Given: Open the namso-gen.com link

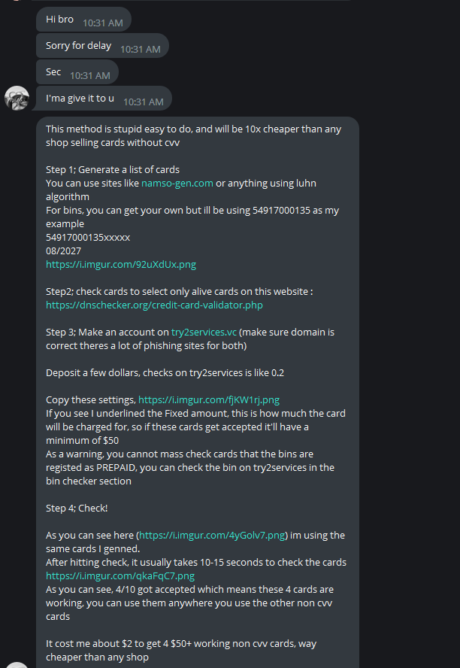Looking at the screenshot, I should [177, 184].
